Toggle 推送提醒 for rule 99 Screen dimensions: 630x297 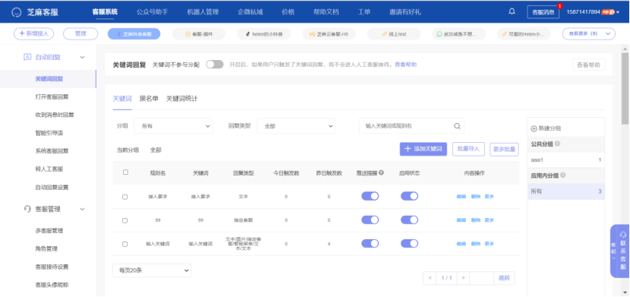[x=370, y=220]
